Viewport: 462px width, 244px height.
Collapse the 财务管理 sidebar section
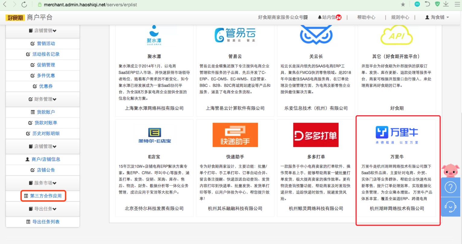click(x=43, y=99)
